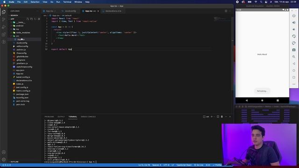Open the File menu
The image size is (299, 168).
tap(19, 2)
